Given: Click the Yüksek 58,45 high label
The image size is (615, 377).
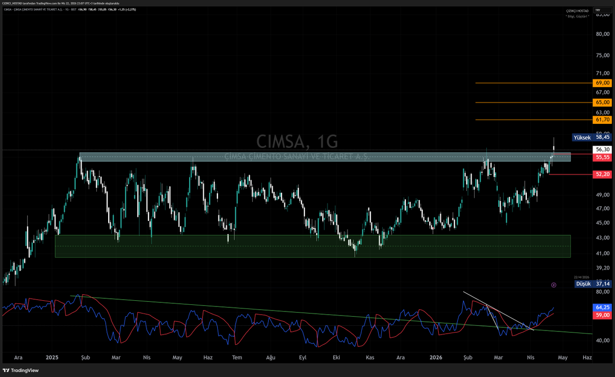Looking at the screenshot, I should [592, 137].
